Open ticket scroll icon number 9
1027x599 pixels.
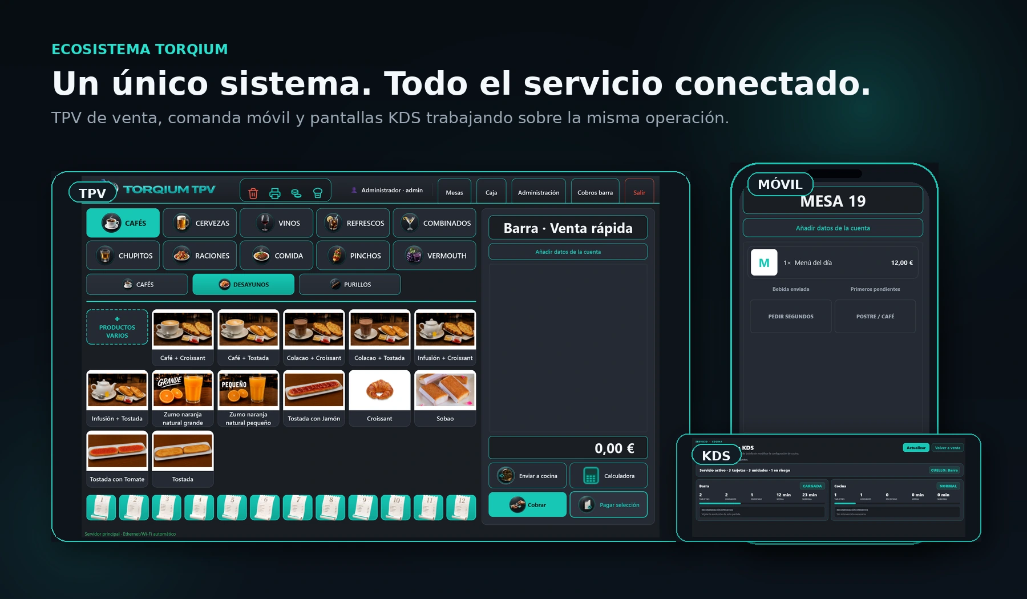(363, 507)
